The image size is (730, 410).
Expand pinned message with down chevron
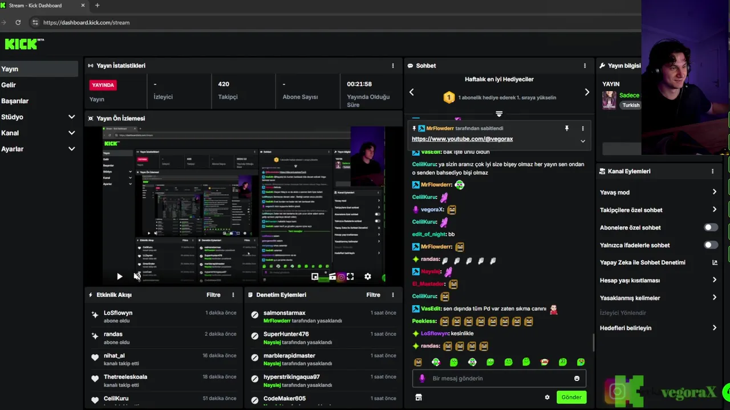(x=582, y=141)
